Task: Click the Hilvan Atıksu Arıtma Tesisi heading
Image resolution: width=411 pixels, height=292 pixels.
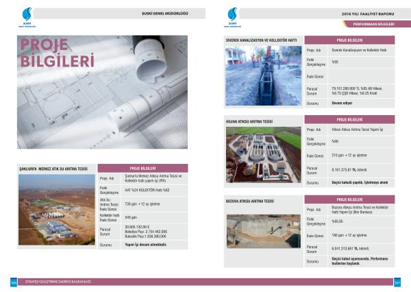Action: [255, 121]
